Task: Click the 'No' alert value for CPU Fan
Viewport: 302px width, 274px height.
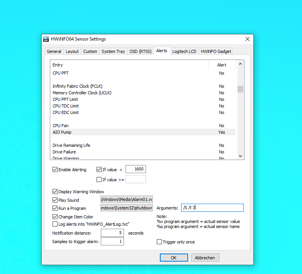Action: click(222, 126)
